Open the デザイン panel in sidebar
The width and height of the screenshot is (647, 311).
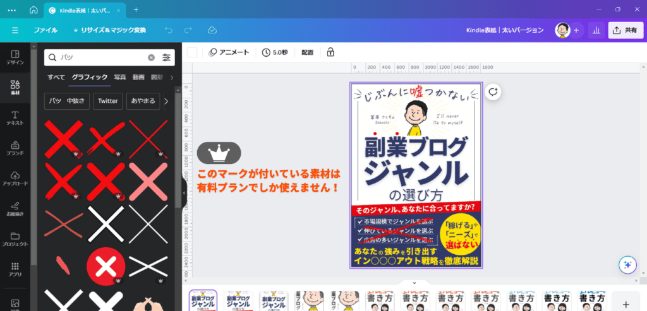[x=15, y=57]
